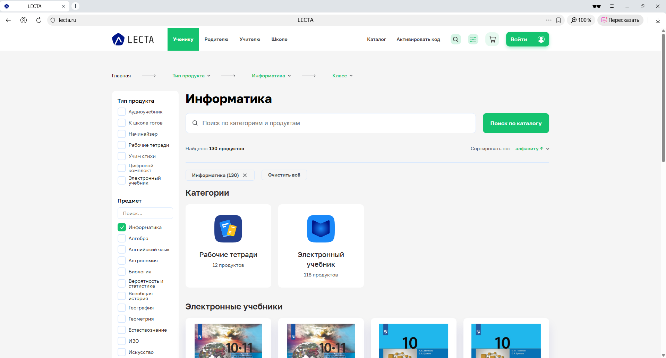This screenshot has width=666, height=358.
Task: Open search on the LECTA top bar
Action: click(x=455, y=39)
